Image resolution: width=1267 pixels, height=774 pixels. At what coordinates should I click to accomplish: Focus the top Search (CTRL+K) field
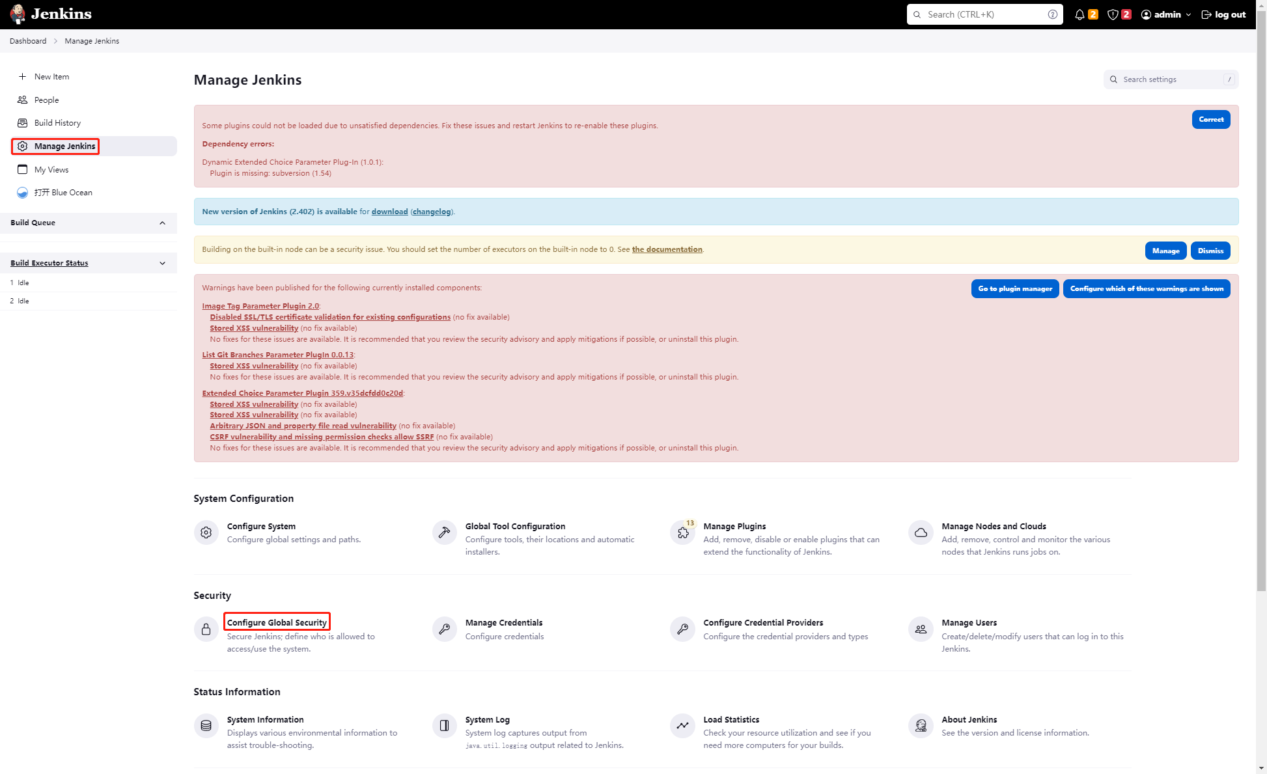pos(984,14)
